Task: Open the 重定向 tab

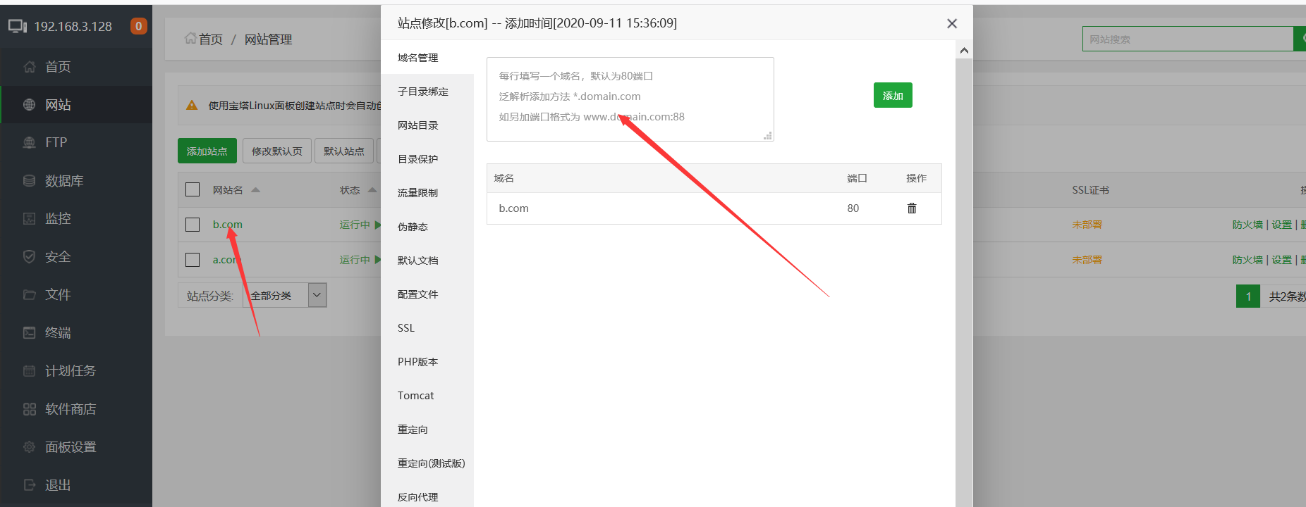Action: click(427, 430)
